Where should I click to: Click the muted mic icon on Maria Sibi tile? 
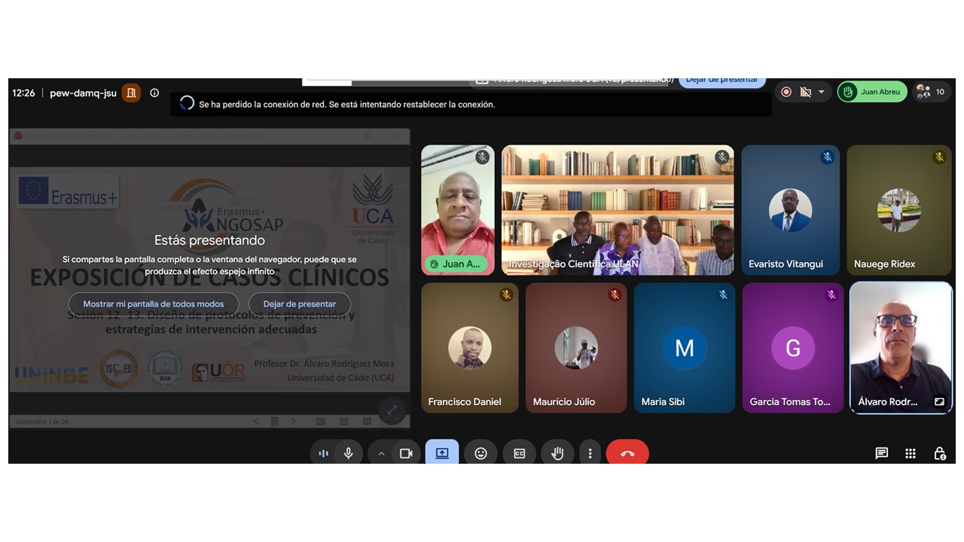pos(723,295)
